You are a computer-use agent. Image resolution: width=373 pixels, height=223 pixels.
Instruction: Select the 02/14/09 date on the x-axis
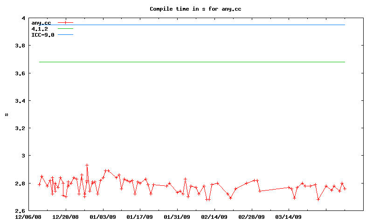[x=214, y=216]
